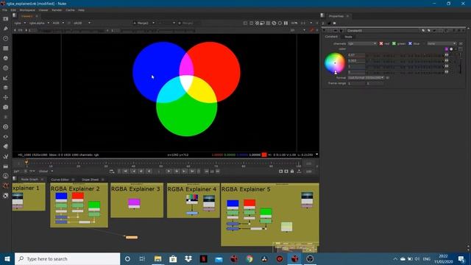
Task: Open File Explorer from the taskbar
Action: [157, 258]
